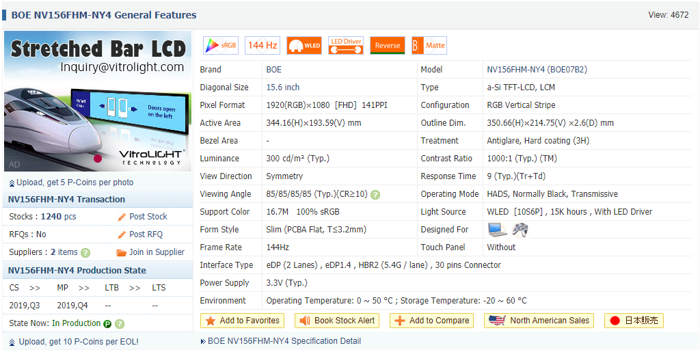Click the LED Driver badge icon
700x350 pixels.
346,46
